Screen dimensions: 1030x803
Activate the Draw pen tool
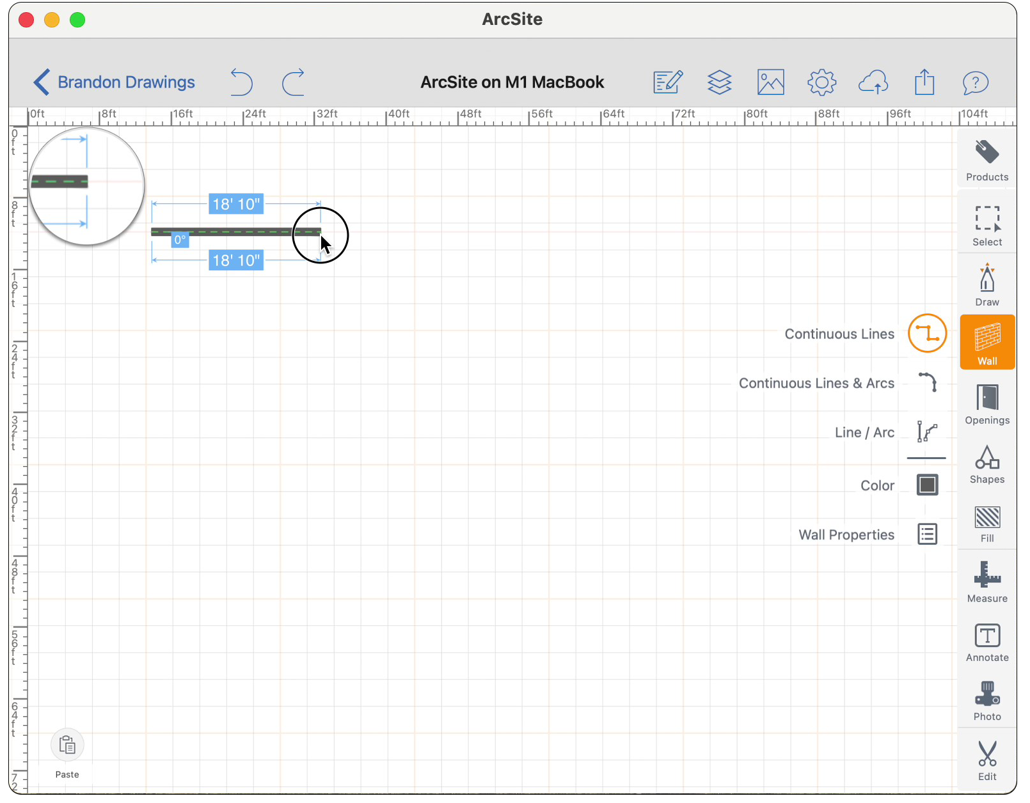(987, 285)
